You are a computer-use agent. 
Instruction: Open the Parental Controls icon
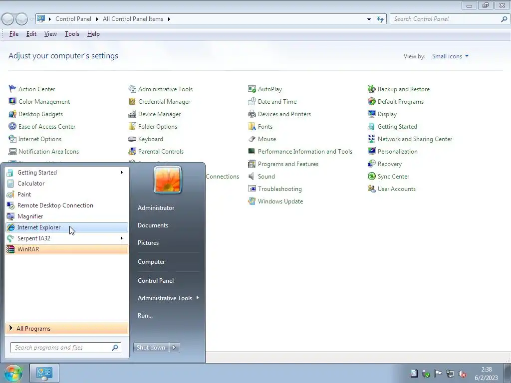coord(132,152)
